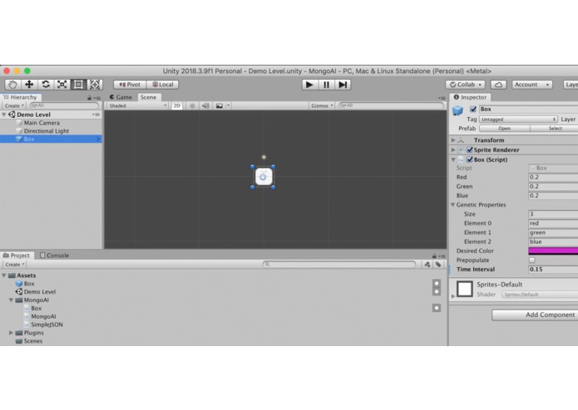This screenshot has width=578, height=410.
Task: Toggle scene audio speaker icon
Action: click(x=205, y=105)
